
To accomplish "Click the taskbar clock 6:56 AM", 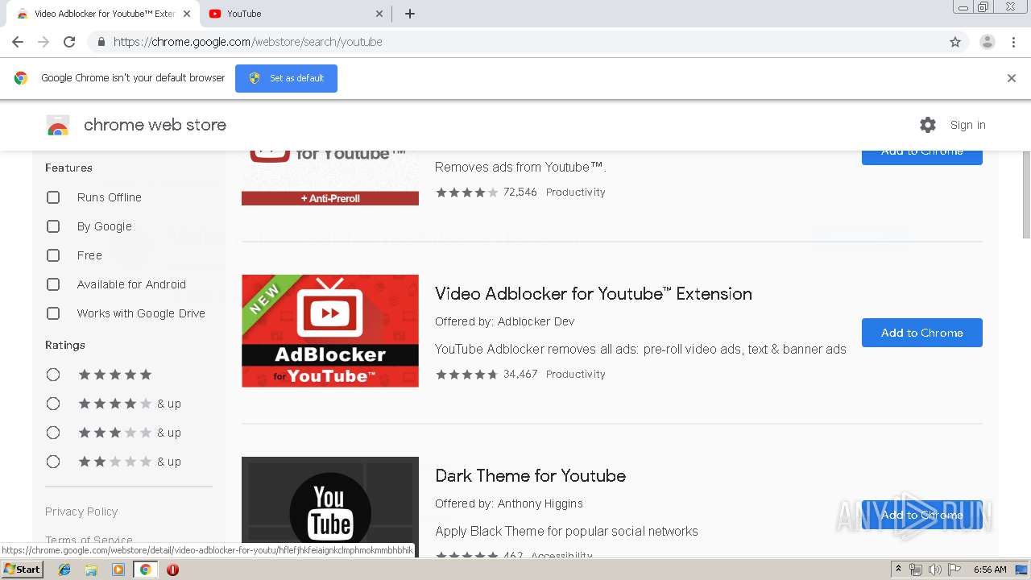I will tap(990, 570).
